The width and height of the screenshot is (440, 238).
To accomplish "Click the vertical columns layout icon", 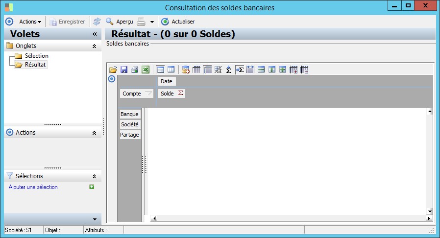I will pyautogui.click(x=171, y=70).
